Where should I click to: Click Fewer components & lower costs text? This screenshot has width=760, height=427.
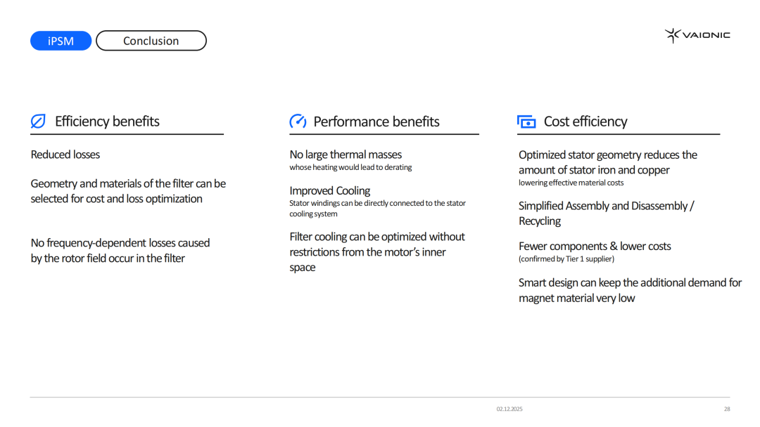pos(595,246)
